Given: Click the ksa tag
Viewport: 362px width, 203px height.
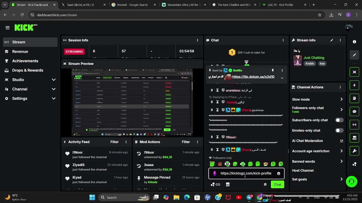Looking at the screenshot, I should [x=322, y=64].
